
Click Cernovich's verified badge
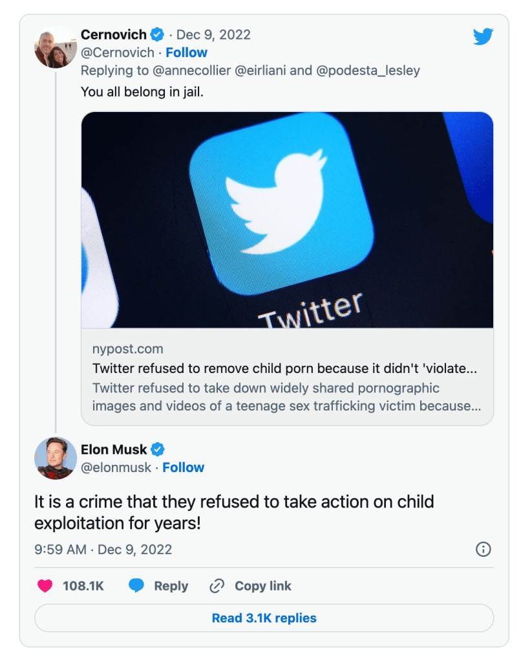click(x=156, y=34)
